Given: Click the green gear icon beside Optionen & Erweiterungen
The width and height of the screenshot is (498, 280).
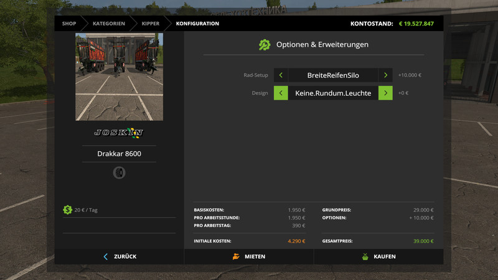Looking at the screenshot, I should [265, 45].
